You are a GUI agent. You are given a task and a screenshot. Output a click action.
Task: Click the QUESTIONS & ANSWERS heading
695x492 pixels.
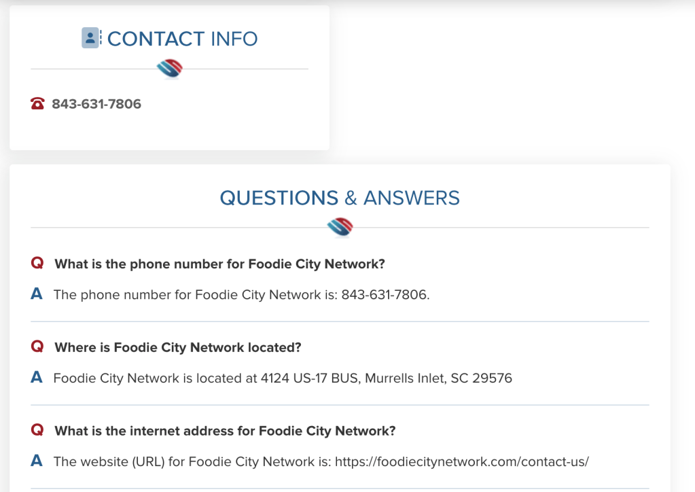pos(340,198)
